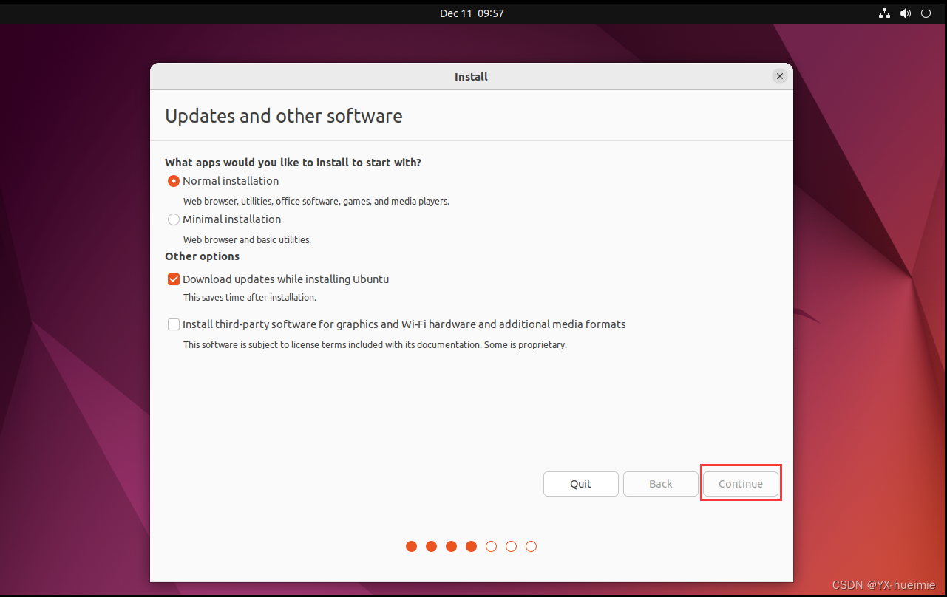
Task: Click the fifth hollow progress dot
Action: click(x=491, y=546)
